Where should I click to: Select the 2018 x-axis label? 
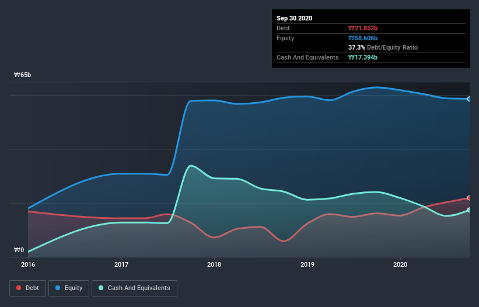(x=214, y=264)
